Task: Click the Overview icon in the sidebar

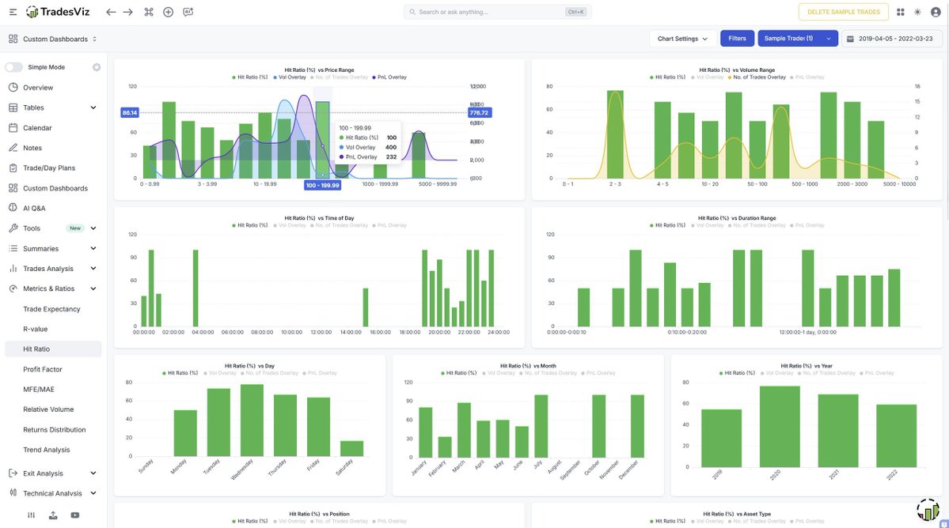Action: [x=13, y=88]
